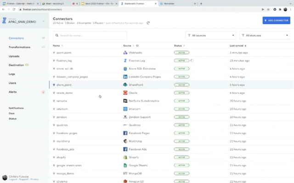Open the netsuite connector row
Screen dimensions: 294x183
click(x=171, y=101)
